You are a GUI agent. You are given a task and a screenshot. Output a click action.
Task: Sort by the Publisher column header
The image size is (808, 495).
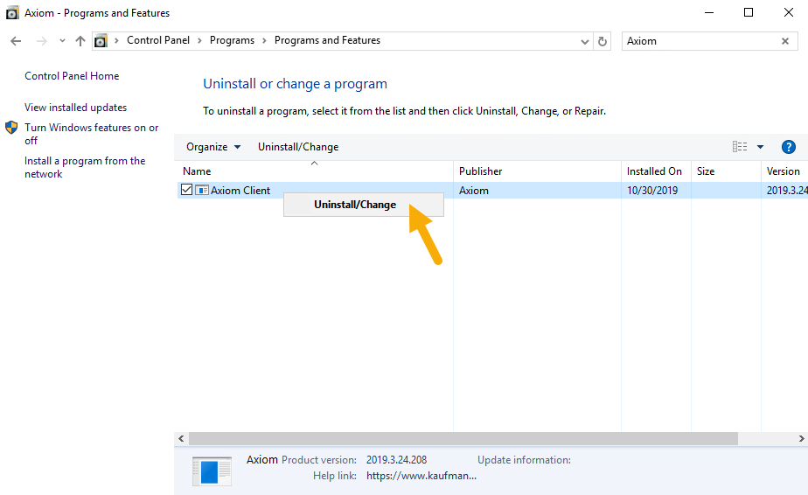pos(481,171)
